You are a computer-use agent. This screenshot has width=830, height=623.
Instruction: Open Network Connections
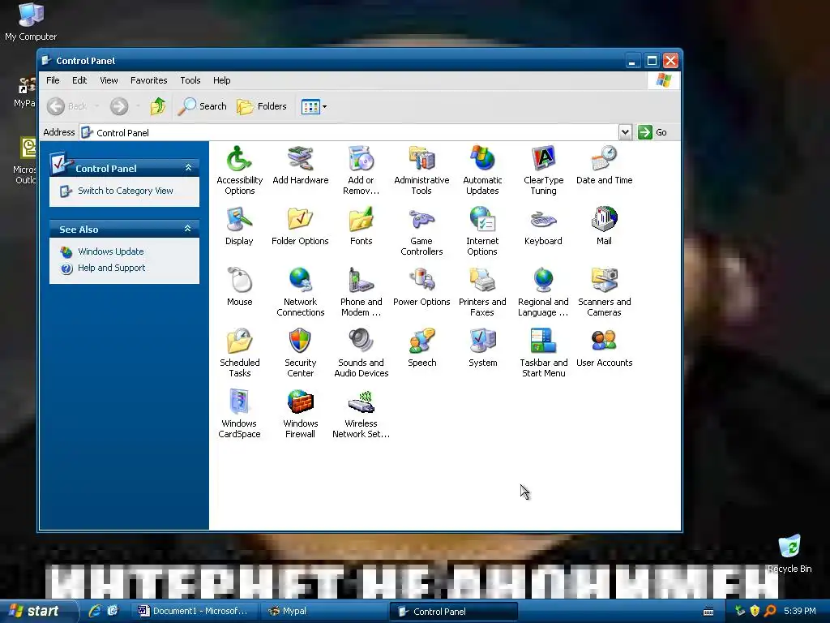click(300, 292)
